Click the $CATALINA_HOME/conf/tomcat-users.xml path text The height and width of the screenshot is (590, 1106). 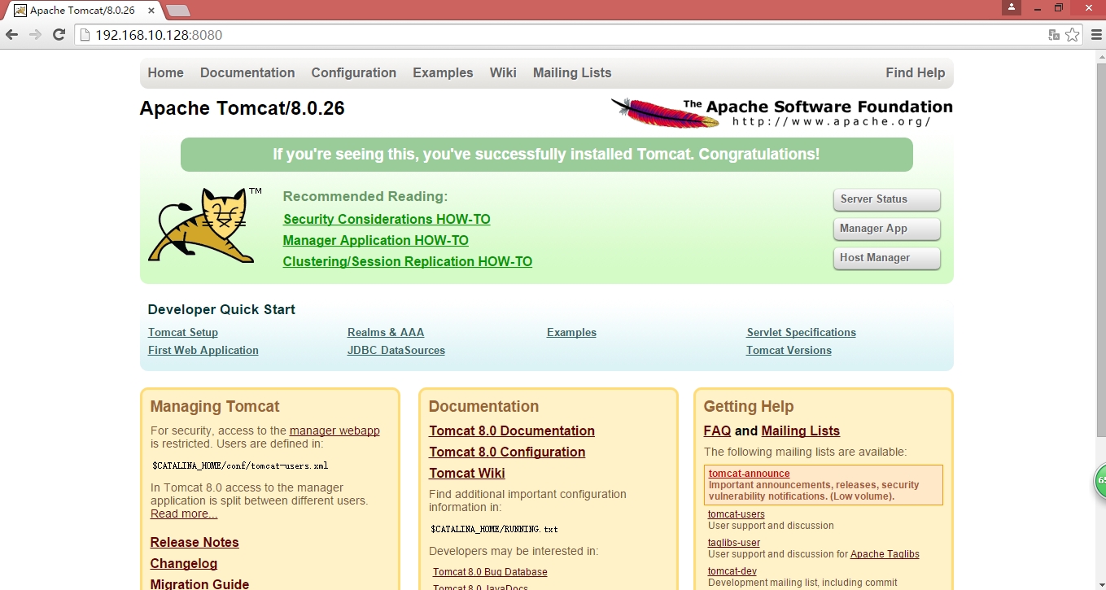coord(240,466)
